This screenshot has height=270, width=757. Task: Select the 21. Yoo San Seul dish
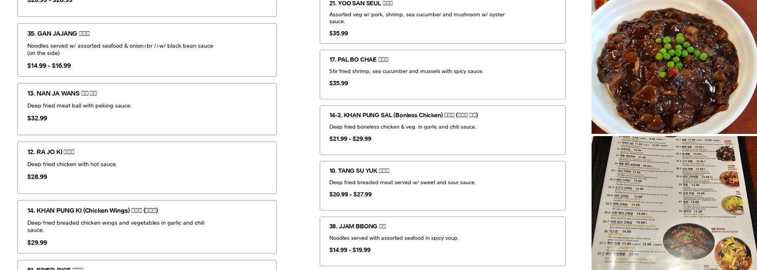442,19
